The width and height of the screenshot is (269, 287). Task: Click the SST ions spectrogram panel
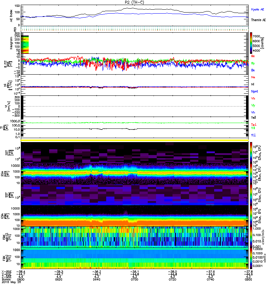(134, 152)
